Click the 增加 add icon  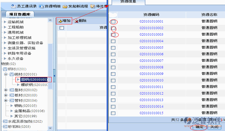click(x=60, y=21)
